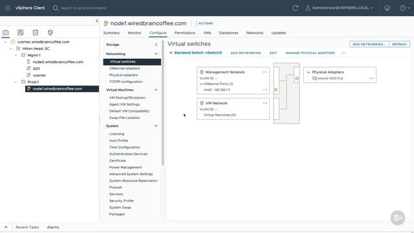Viewport: 414px width, 233px height.
Task: Collapse vcenter.wiredbraincoffee.com tree node
Action: (x=6, y=42)
